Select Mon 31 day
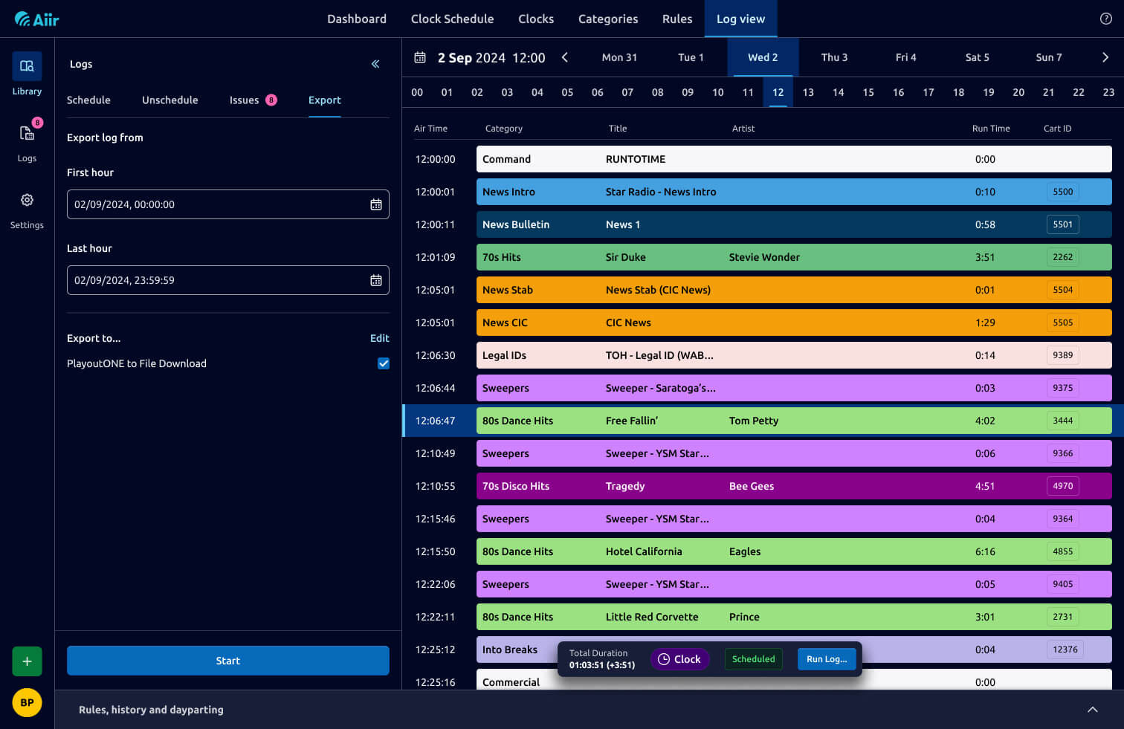The image size is (1124, 729). point(619,57)
